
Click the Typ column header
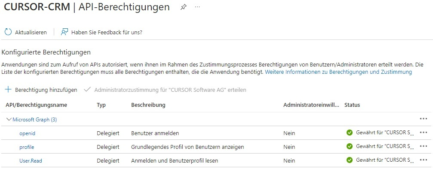[x=101, y=105]
